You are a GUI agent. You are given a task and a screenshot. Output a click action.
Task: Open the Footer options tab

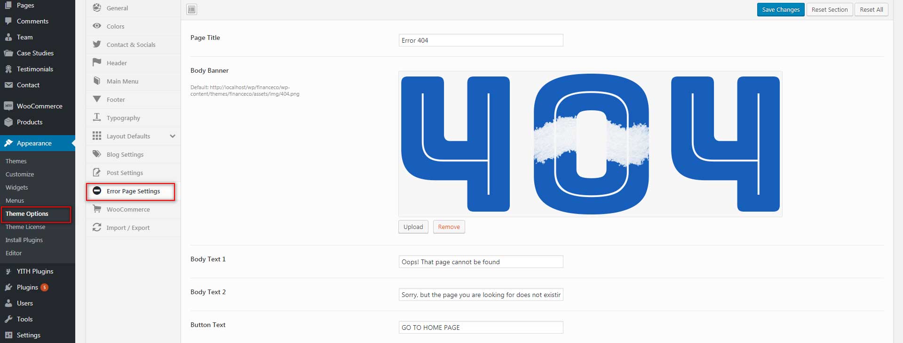point(133,99)
